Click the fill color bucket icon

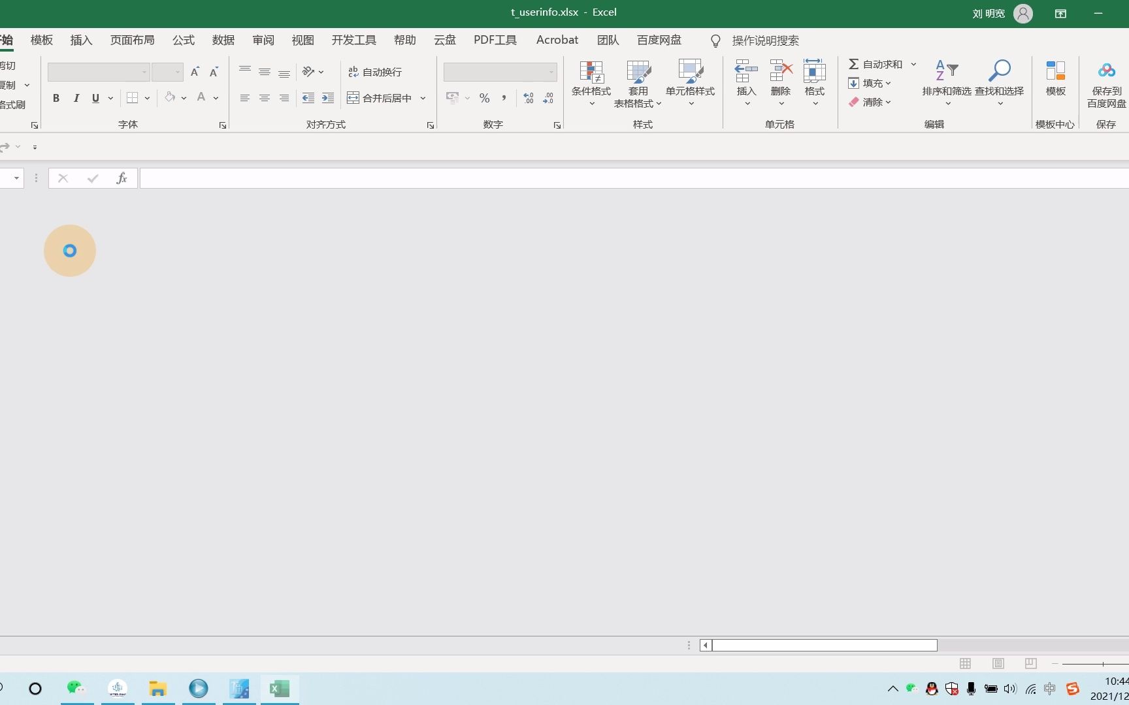tap(170, 98)
